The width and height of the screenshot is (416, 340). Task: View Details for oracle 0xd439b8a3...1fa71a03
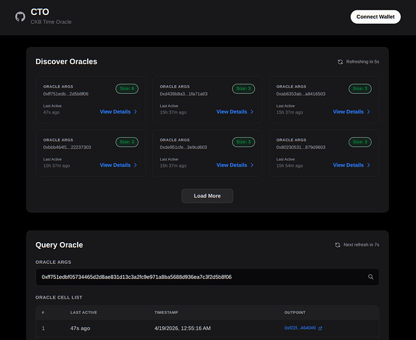click(235, 112)
